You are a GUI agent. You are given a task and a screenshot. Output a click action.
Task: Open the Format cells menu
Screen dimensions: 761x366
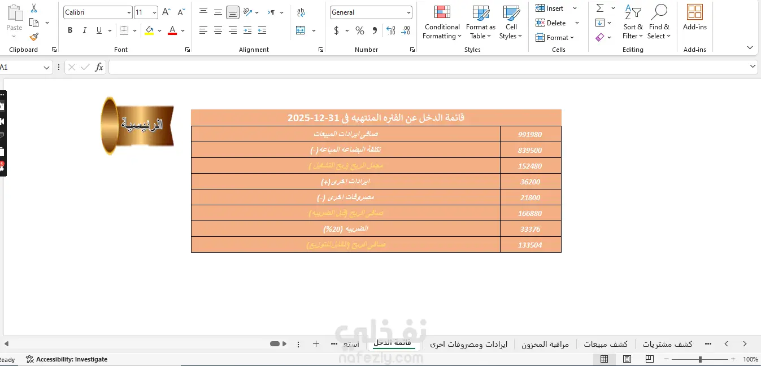[x=555, y=38]
